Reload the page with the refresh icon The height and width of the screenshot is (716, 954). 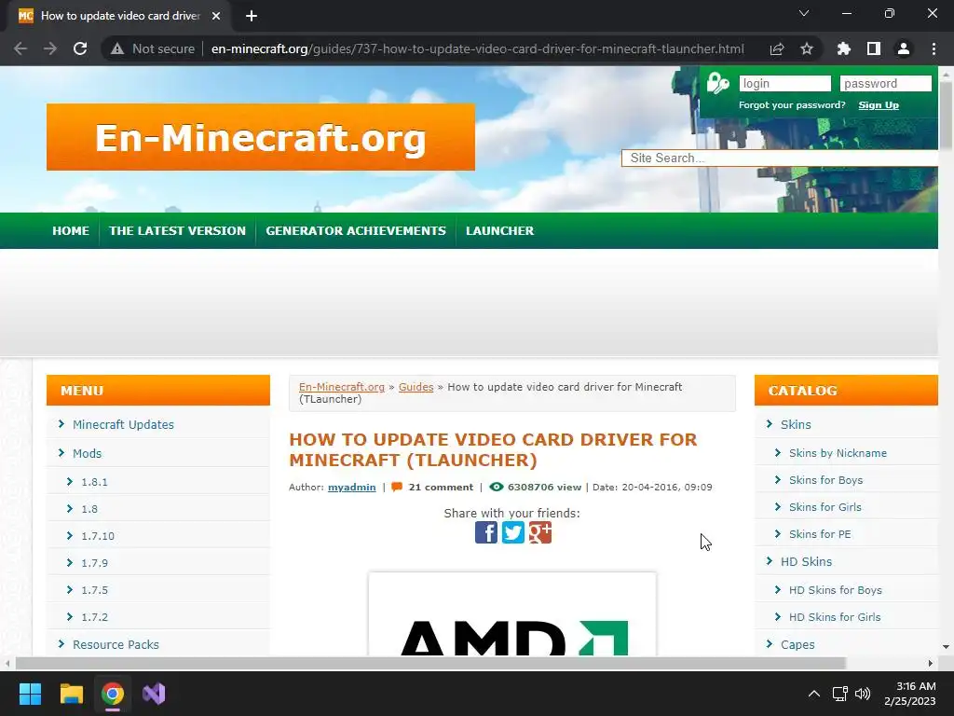click(x=80, y=48)
